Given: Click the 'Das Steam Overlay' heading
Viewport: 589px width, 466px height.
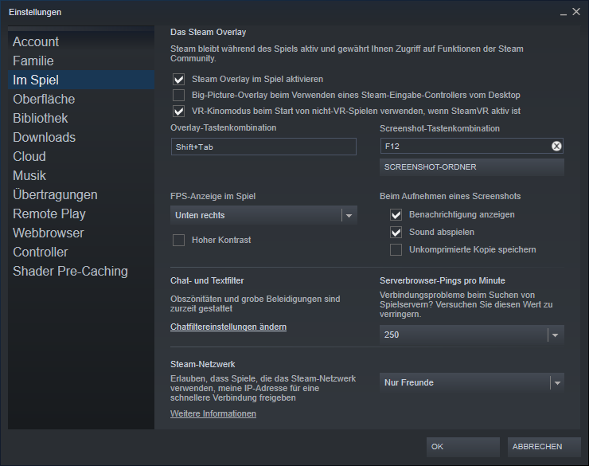Looking at the screenshot, I should tap(208, 33).
